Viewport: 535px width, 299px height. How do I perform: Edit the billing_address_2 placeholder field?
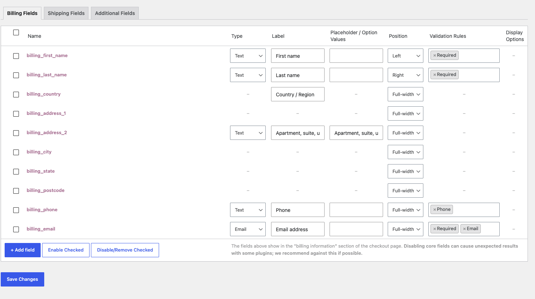[x=356, y=133]
